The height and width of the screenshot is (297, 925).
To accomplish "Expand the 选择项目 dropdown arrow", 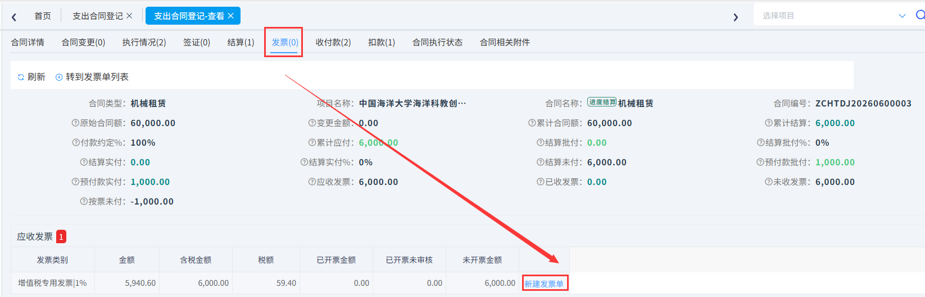I will coord(903,16).
